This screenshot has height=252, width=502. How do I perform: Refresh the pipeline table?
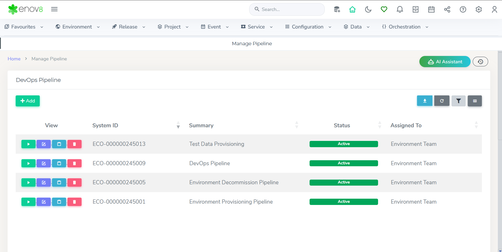click(x=442, y=101)
